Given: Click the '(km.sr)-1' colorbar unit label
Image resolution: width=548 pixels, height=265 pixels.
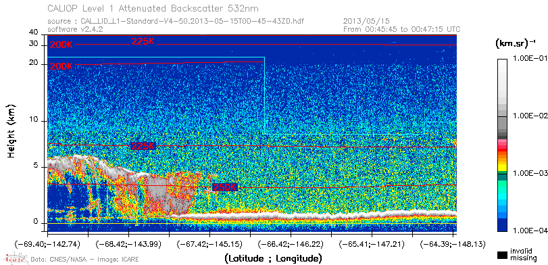Looking at the screenshot, I should 516,44.
